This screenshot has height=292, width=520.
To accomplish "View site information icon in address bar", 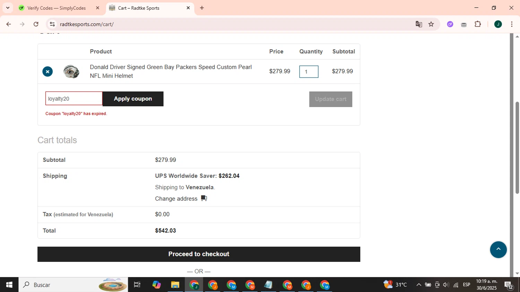I will (52, 24).
